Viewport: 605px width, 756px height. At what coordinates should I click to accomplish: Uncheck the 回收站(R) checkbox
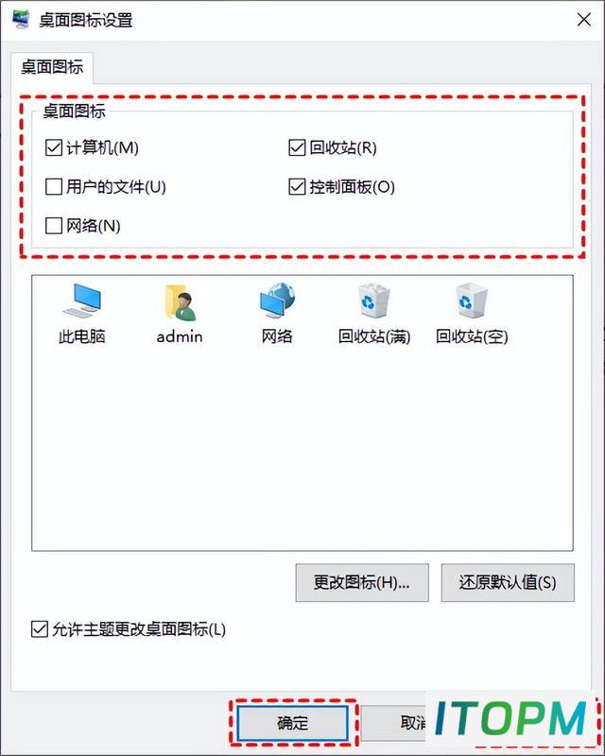(x=297, y=147)
